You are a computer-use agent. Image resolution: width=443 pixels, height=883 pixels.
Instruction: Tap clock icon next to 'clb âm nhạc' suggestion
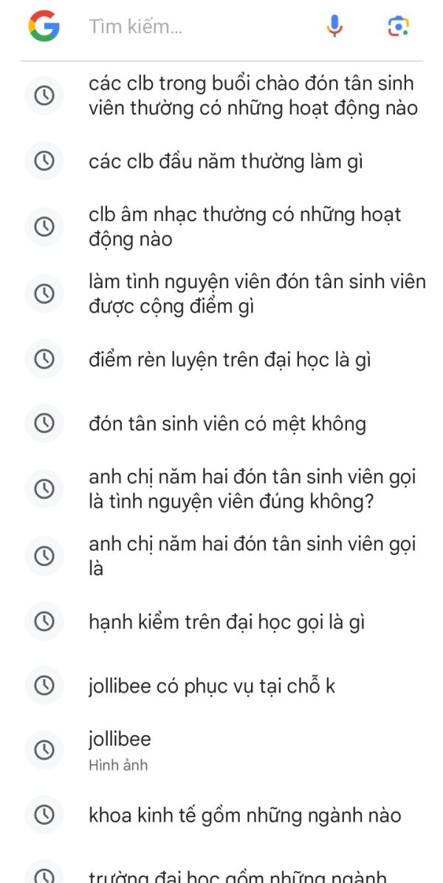(x=44, y=226)
